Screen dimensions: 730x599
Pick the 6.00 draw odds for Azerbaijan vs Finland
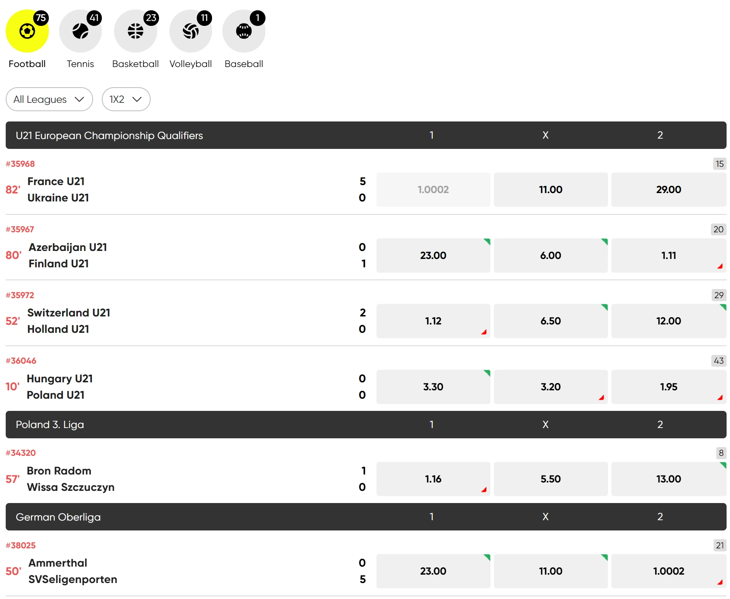click(x=551, y=255)
